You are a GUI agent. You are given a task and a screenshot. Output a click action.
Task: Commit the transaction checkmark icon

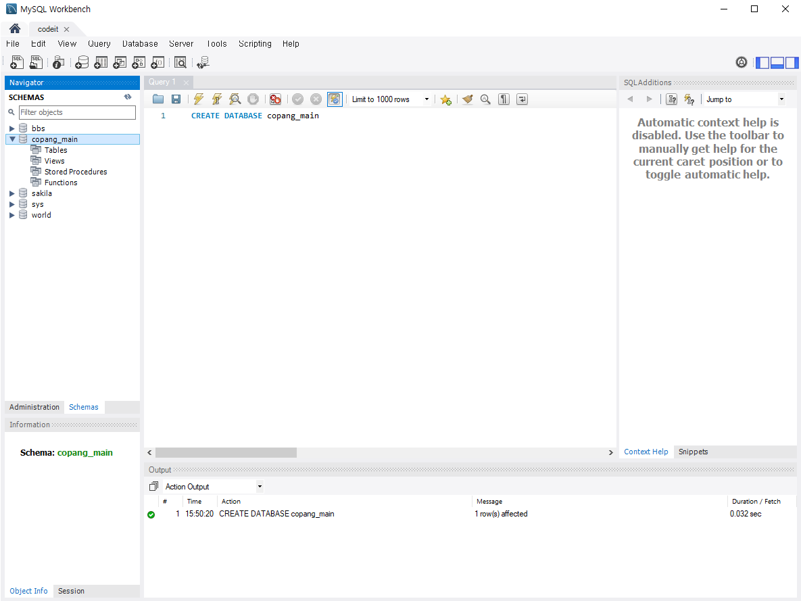pos(298,99)
